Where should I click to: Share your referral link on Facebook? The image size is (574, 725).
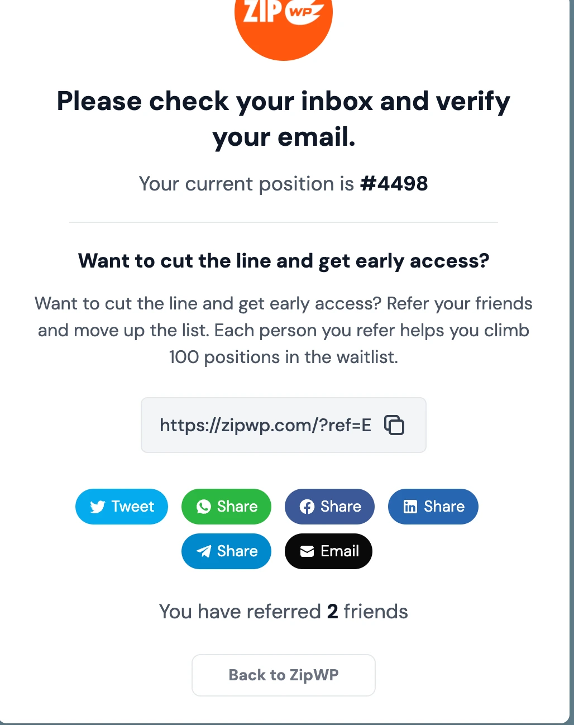[329, 507]
